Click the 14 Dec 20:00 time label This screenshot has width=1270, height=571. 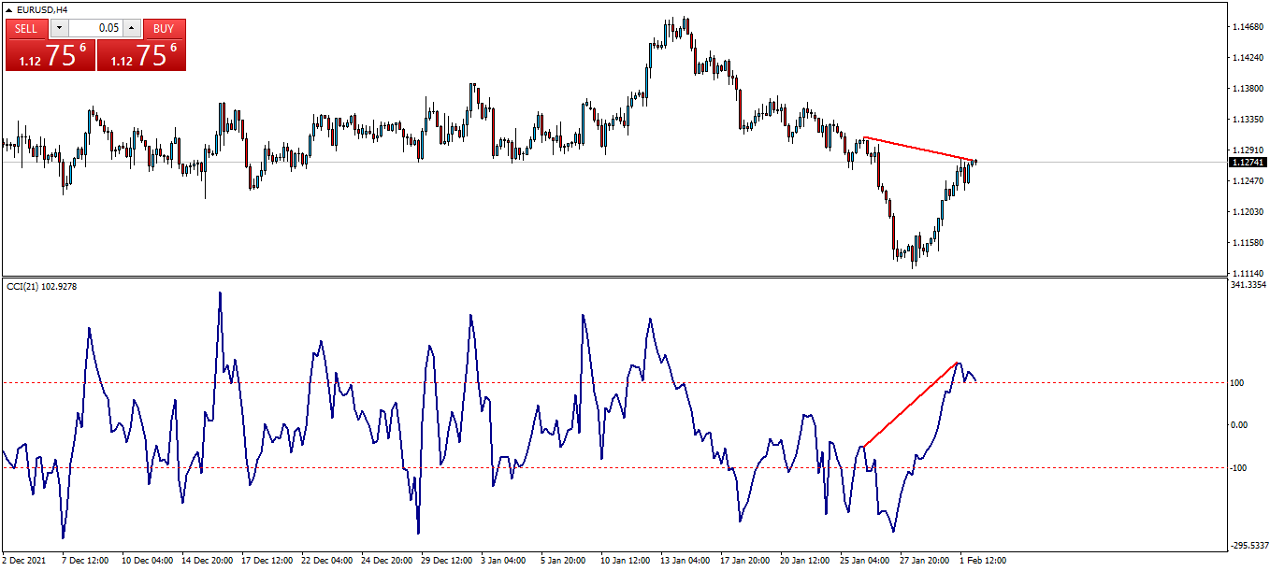(x=208, y=561)
